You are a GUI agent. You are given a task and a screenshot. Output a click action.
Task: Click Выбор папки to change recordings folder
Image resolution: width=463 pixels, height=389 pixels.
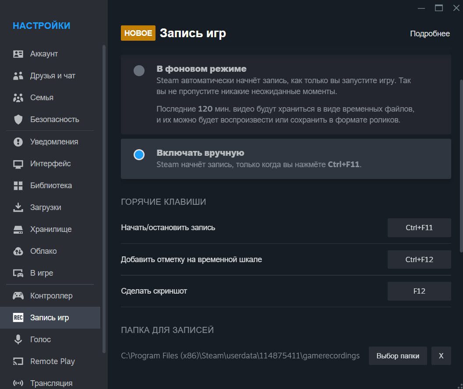pos(397,356)
